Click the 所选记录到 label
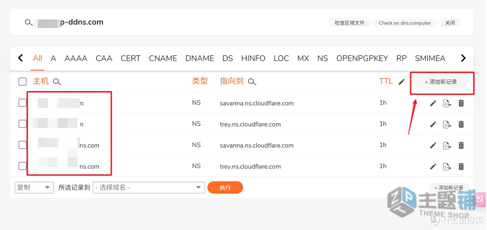The height and width of the screenshot is (230, 487). tap(74, 188)
